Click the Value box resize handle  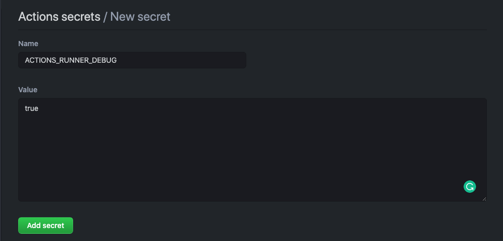484,199
